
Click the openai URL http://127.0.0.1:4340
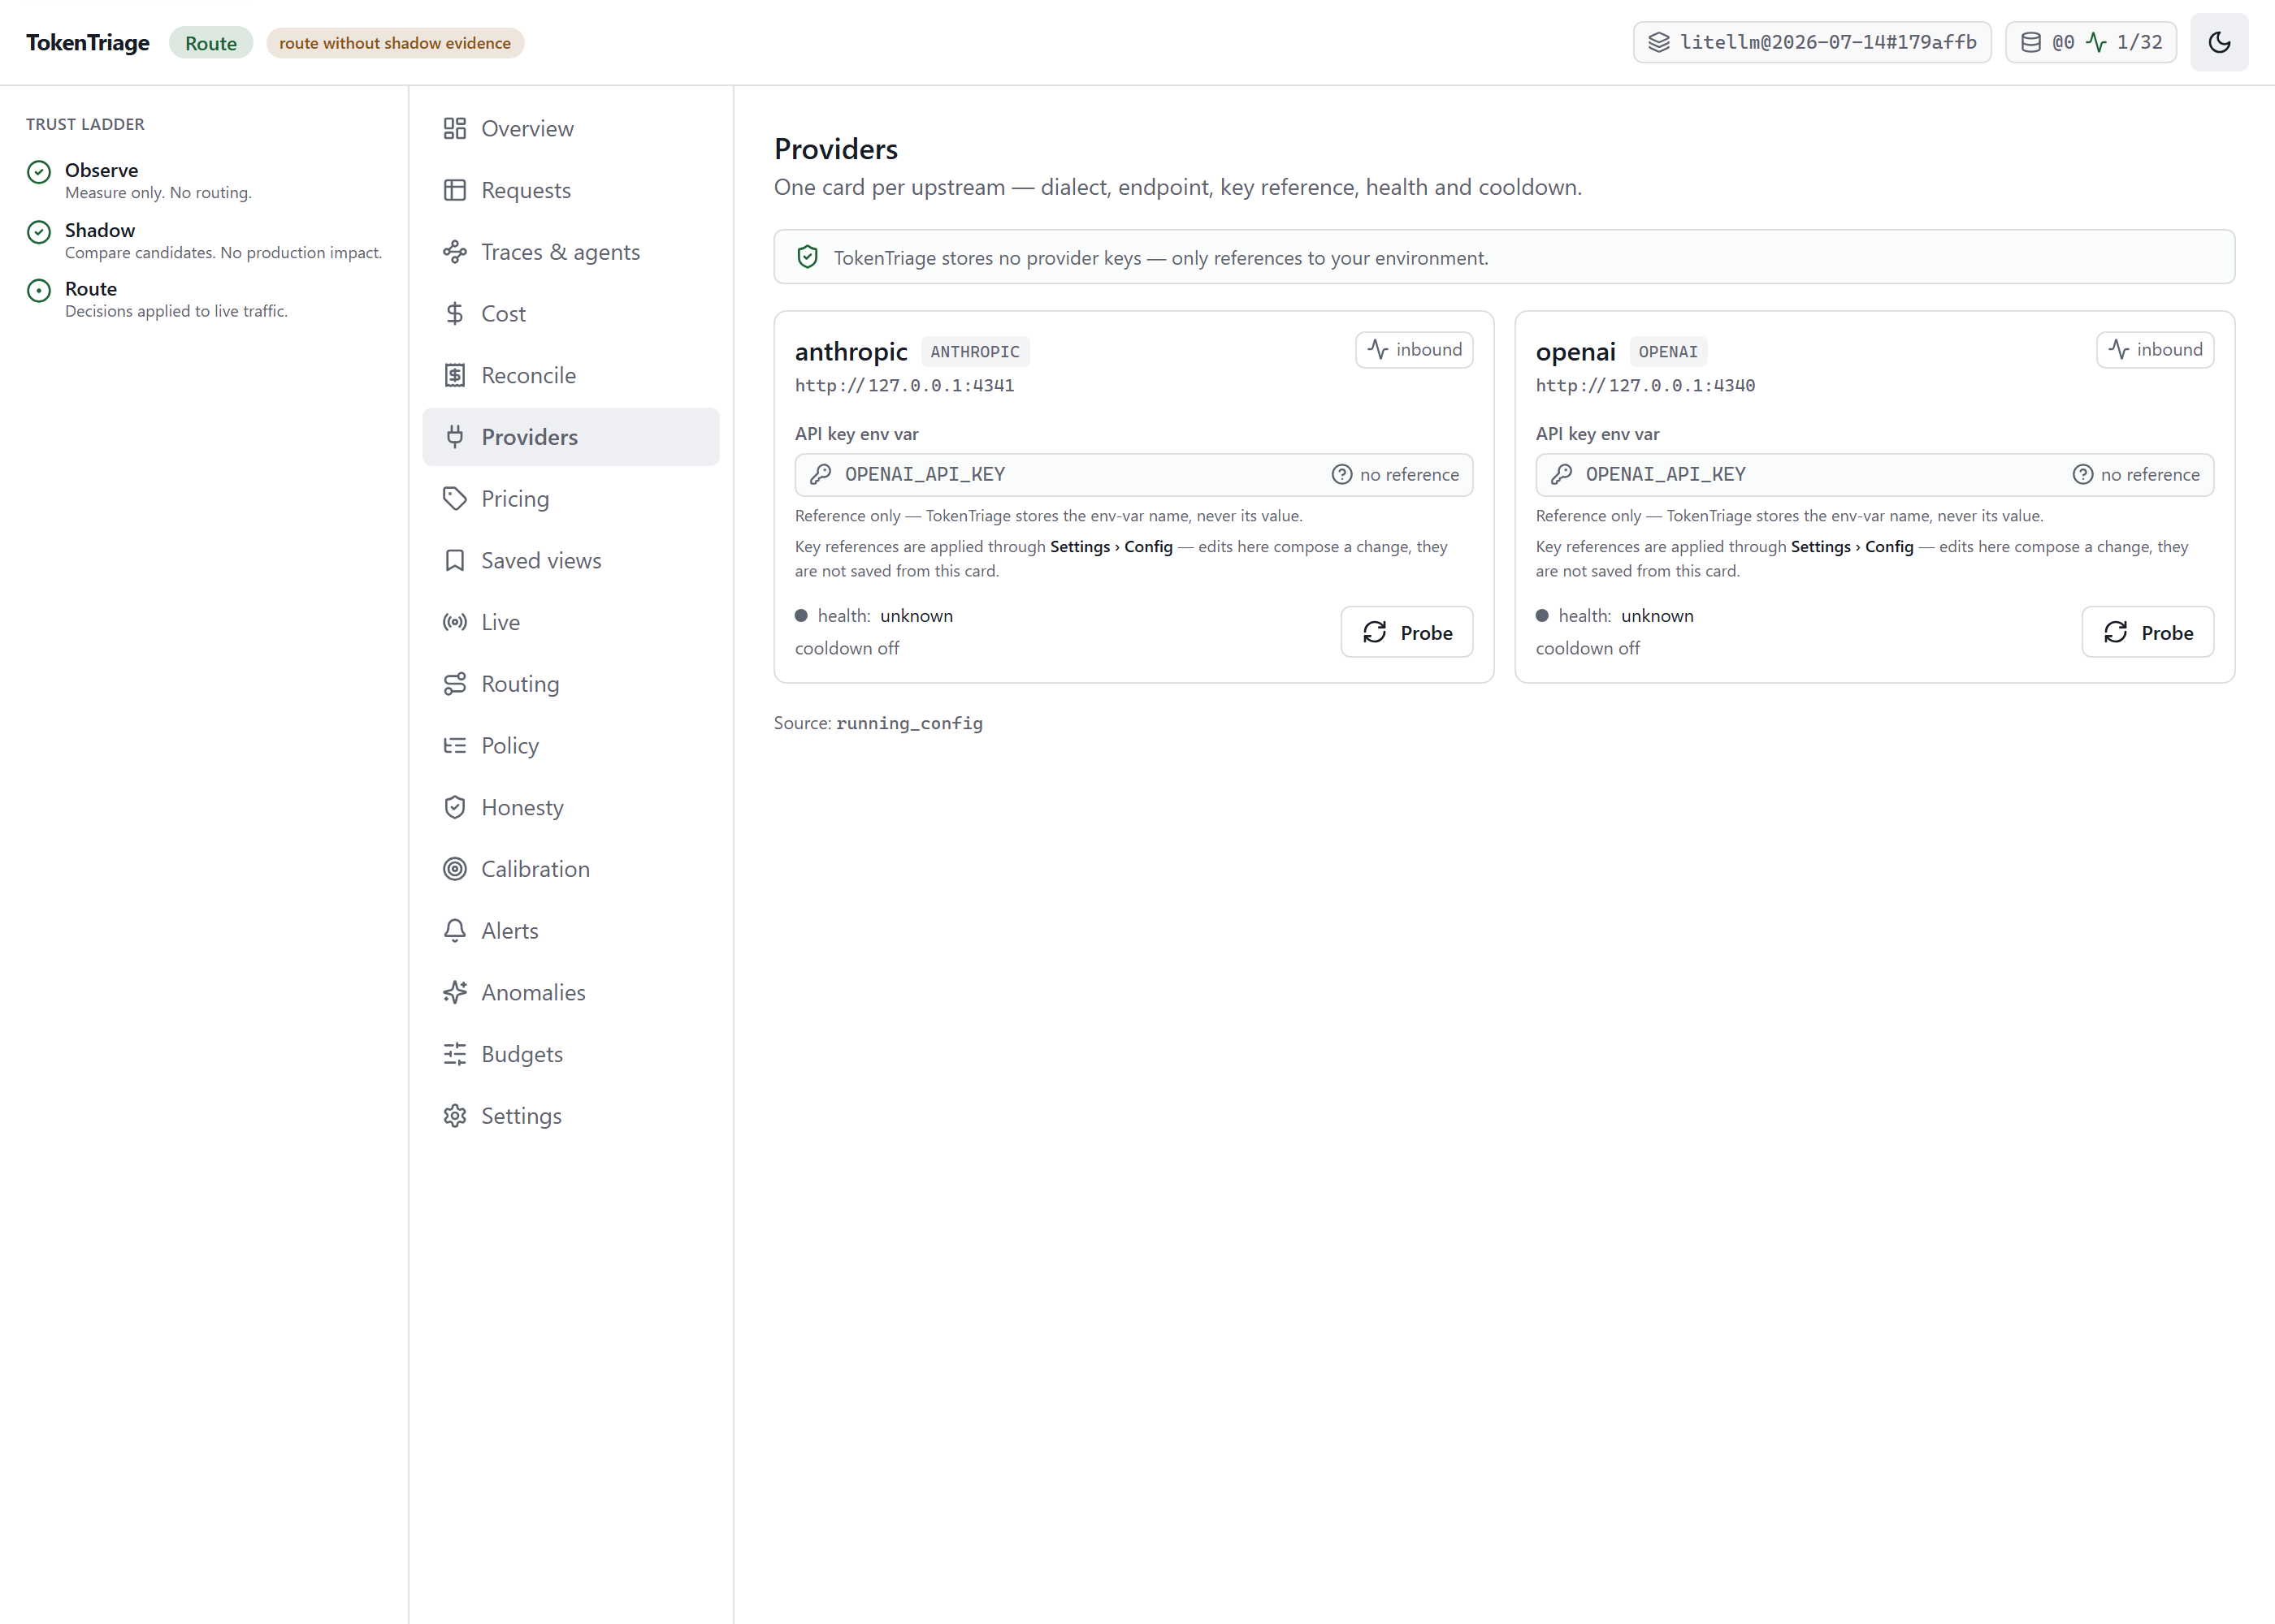click(1646, 386)
